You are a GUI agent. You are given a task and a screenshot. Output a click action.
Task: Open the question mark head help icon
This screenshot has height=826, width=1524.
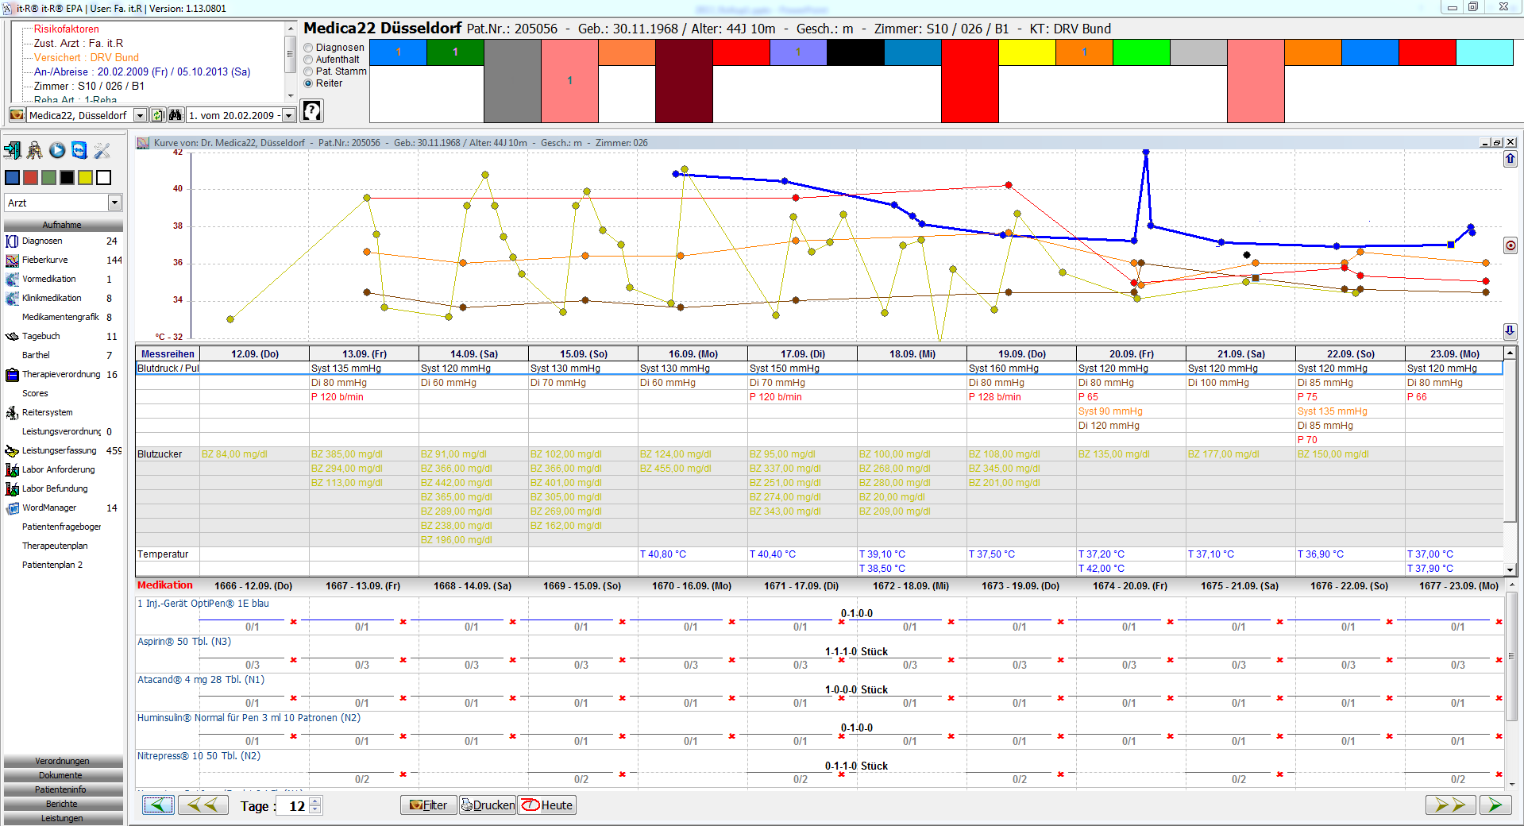pyautogui.click(x=313, y=111)
